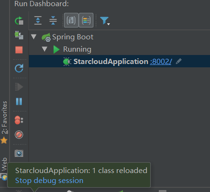Click the update running application icon
Viewport: 210px width, 192px height.
19,35
